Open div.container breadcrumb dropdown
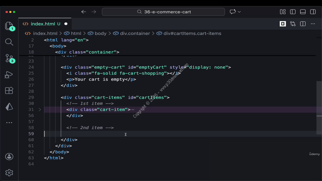The width and height of the screenshot is (322, 181). pos(135,33)
